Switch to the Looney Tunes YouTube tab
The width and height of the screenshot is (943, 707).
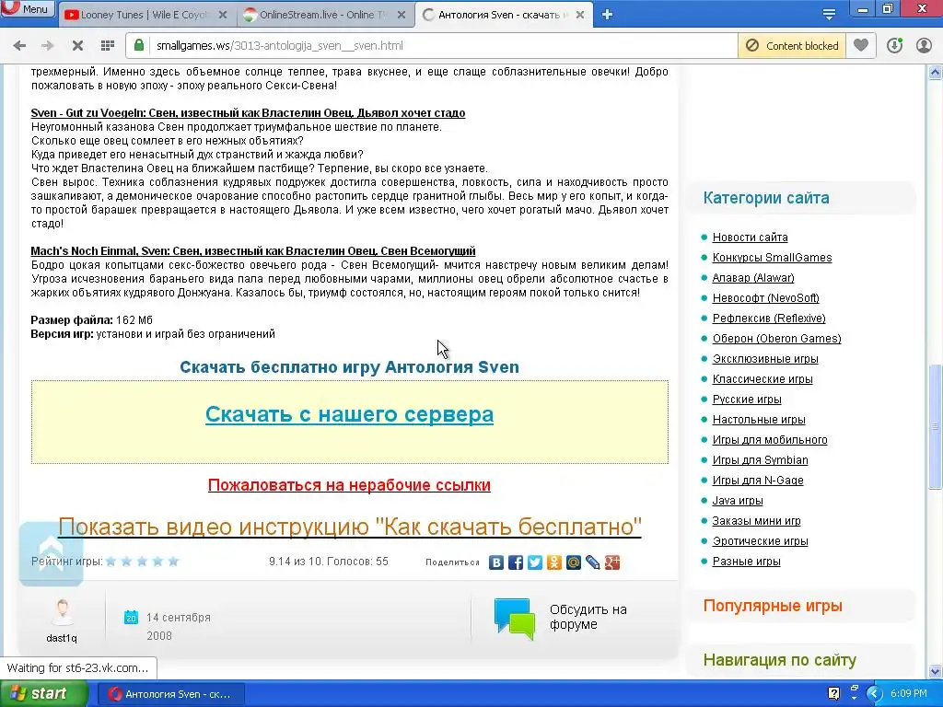(145, 15)
